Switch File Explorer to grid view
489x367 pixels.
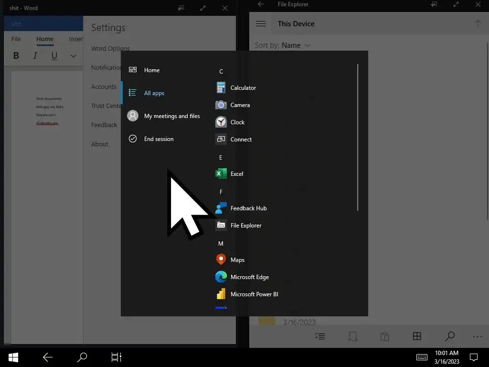click(417, 336)
